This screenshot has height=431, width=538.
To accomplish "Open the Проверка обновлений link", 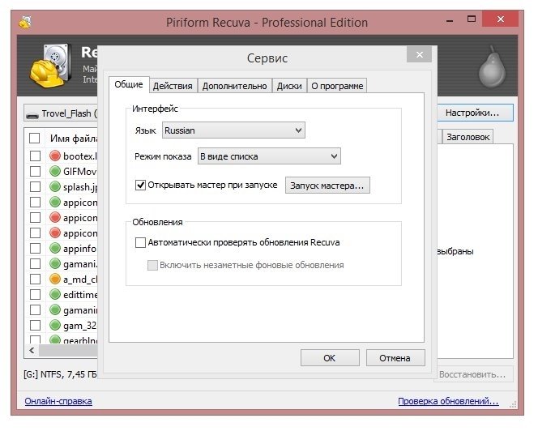I will (x=447, y=401).
